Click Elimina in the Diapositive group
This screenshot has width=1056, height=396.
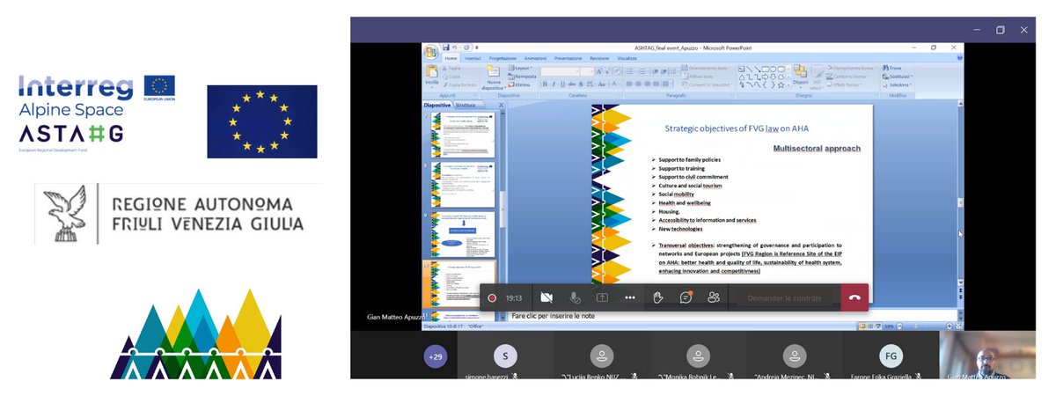tap(520, 84)
